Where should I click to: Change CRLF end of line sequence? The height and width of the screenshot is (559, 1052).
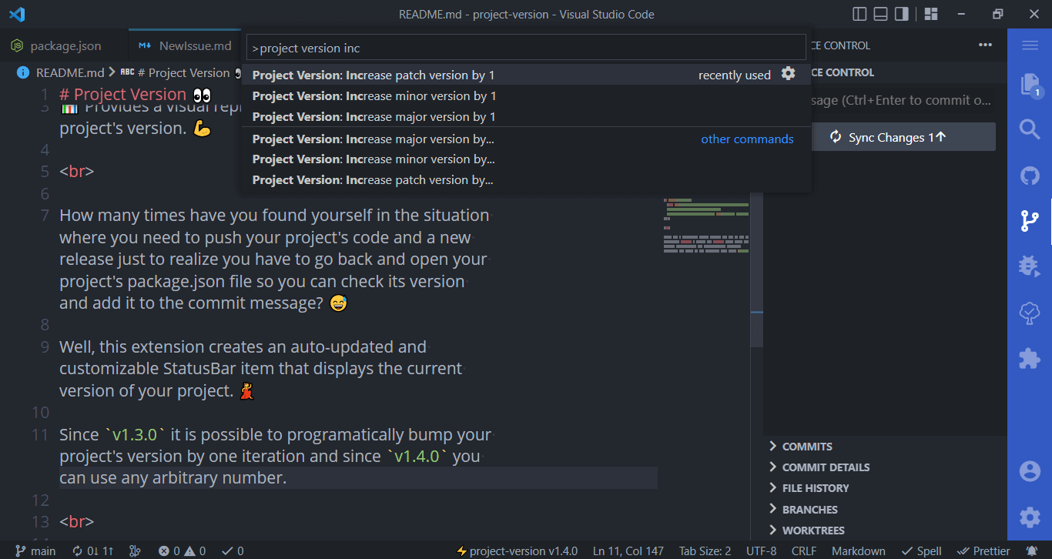pos(804,551)
